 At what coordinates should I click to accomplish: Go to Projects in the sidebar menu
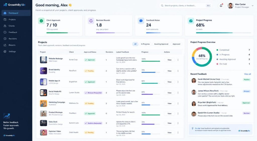tap(16, 20)
